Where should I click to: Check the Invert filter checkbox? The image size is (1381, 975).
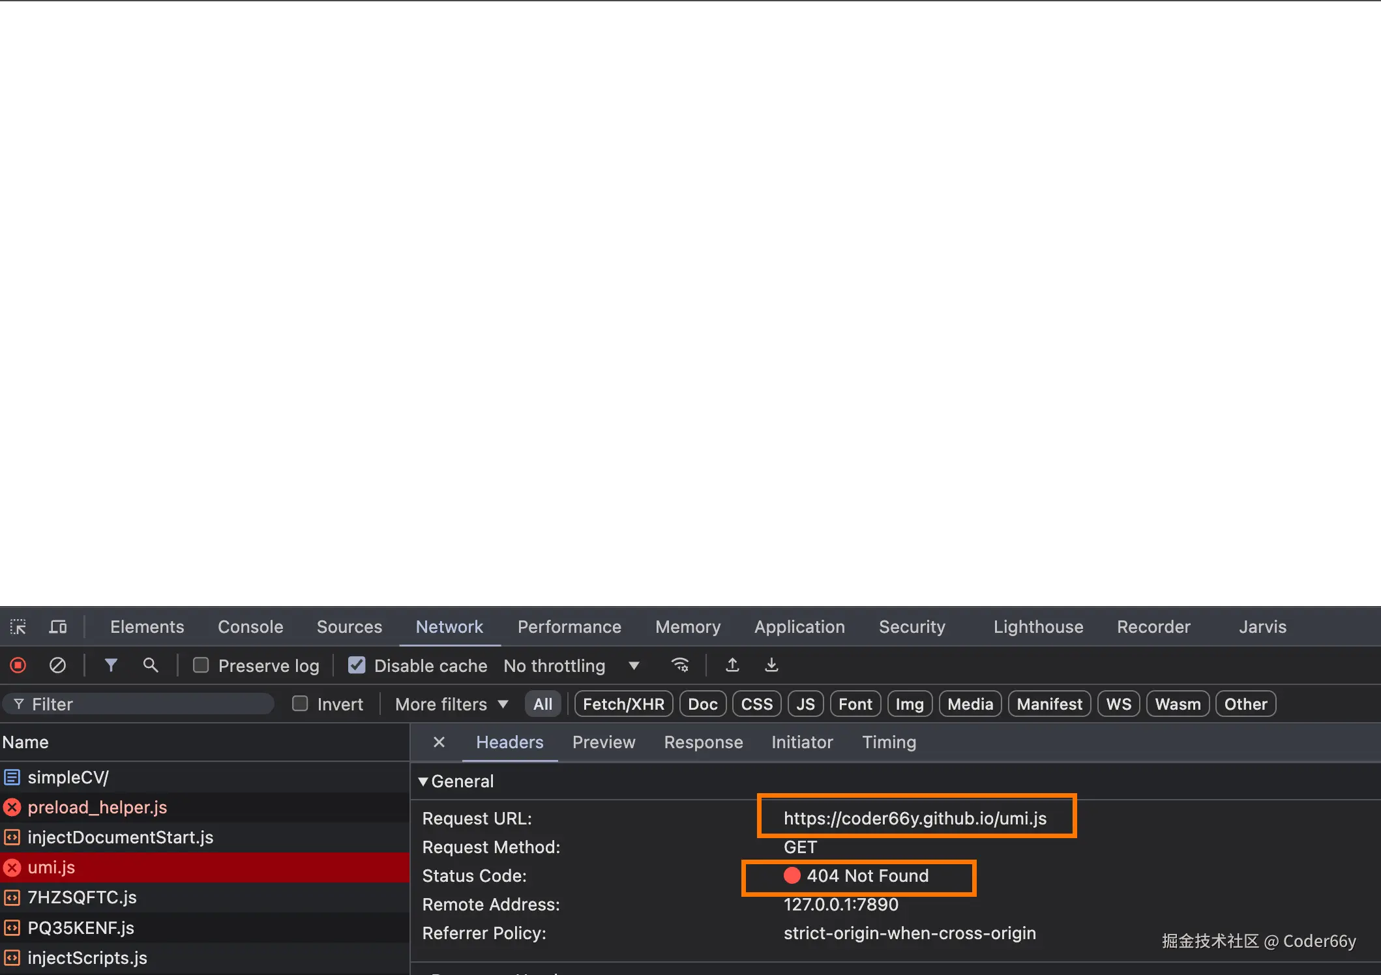coord(300,704)
